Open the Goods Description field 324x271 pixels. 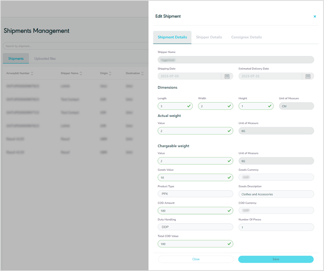(x=276, y=194)
